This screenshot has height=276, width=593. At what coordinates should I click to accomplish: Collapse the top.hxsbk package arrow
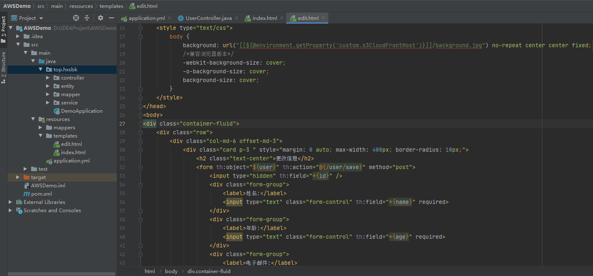[x=40, y=70]
